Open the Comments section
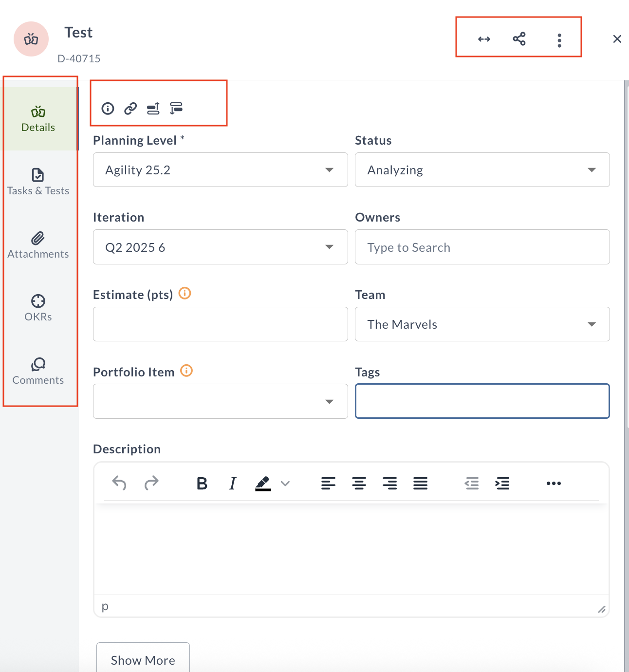The image size is (629, 672). [x=38, y=371]
